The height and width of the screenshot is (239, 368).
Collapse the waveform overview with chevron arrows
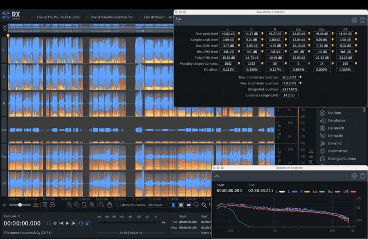4,28
